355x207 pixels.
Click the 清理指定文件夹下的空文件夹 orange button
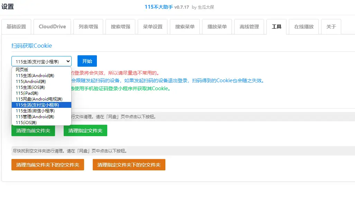129,165
